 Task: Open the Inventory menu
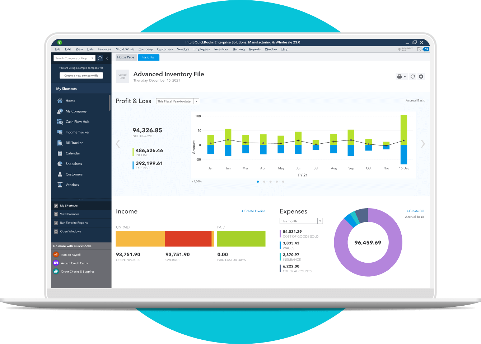(x=221, y=49)
